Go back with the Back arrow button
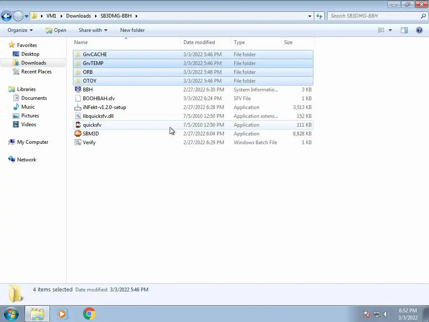This screenshot has height=322, width=429. [x=7, y=16]
